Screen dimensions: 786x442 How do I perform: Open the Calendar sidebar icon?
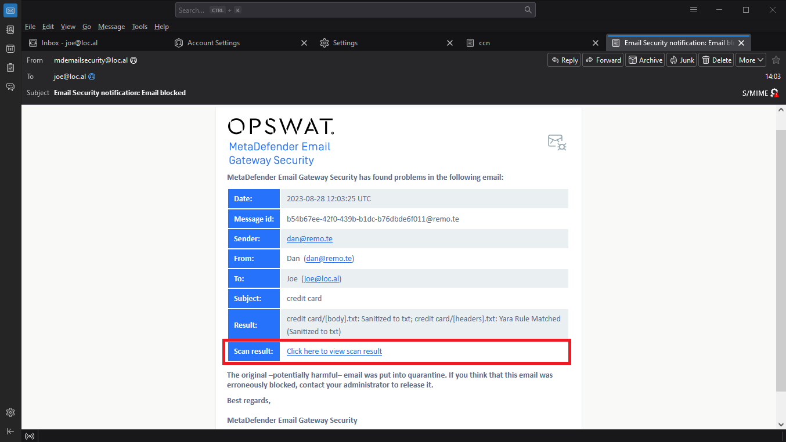10,49
